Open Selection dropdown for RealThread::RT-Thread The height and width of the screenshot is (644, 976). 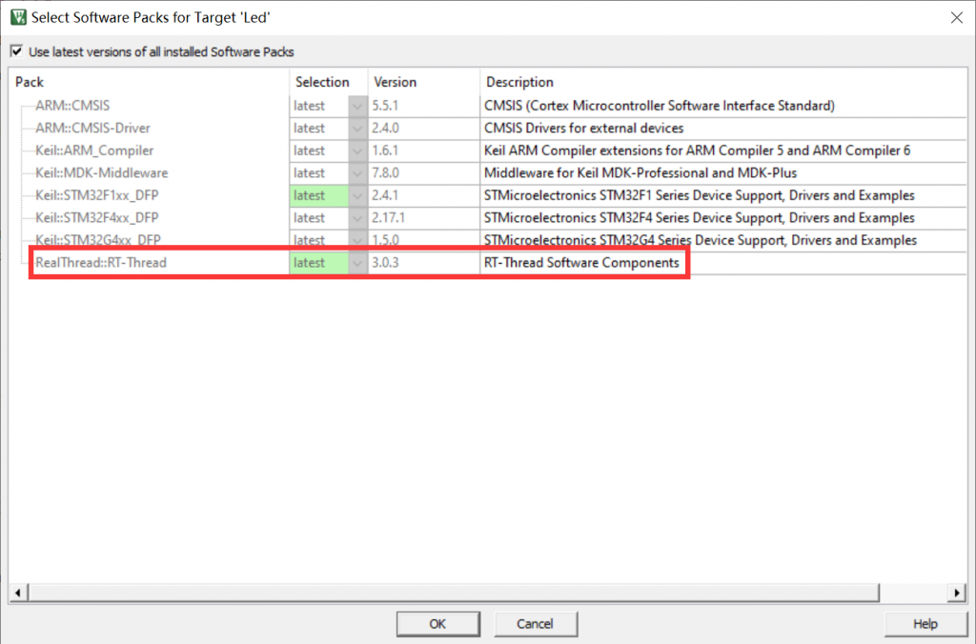[357, 263]
